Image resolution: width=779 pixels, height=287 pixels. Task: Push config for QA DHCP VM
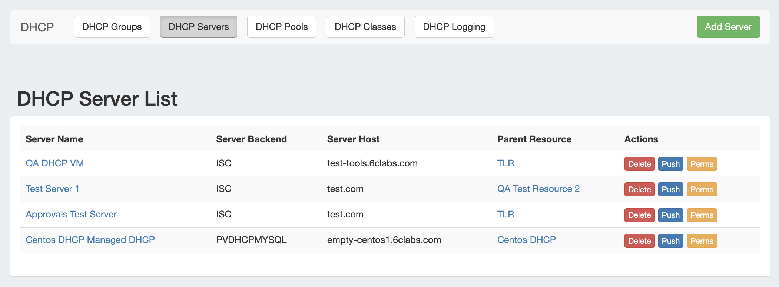(670, 164)
